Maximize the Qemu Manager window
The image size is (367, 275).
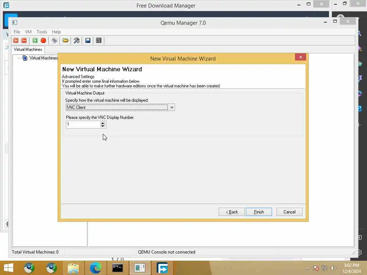point(335,21)
